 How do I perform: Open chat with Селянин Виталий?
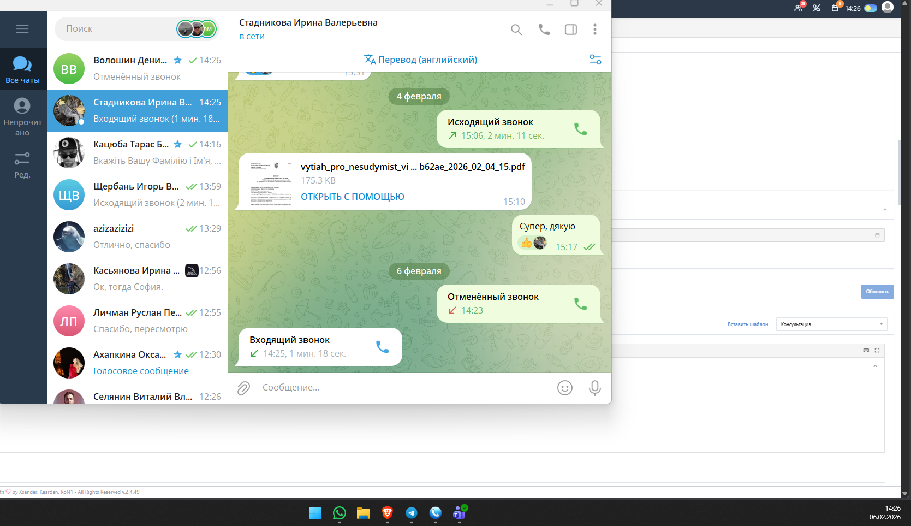pos(137,394)
